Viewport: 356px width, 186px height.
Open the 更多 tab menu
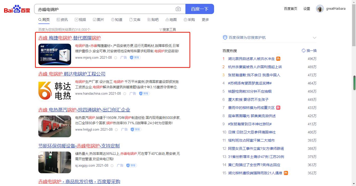205,20
